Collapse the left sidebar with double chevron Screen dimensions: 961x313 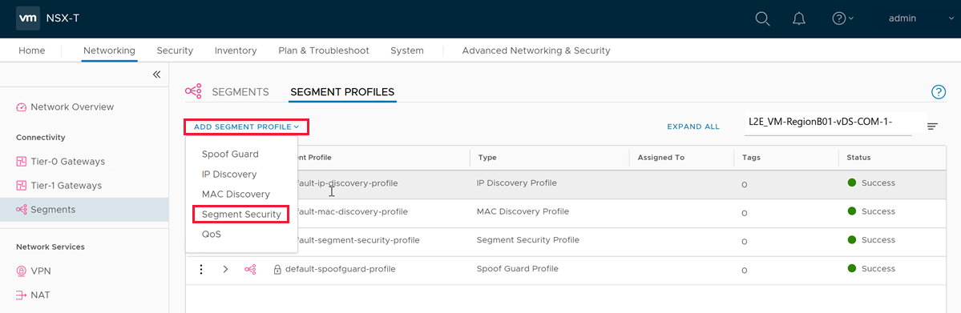click(156, 74)
